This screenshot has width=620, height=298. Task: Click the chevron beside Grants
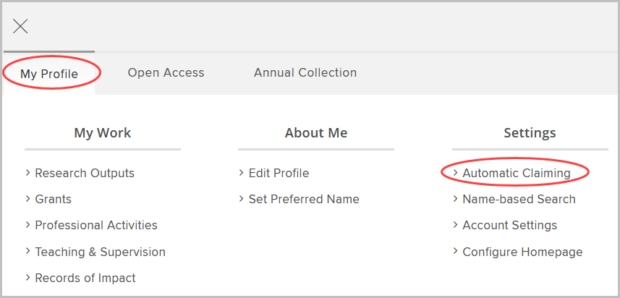tap(27, 199)
